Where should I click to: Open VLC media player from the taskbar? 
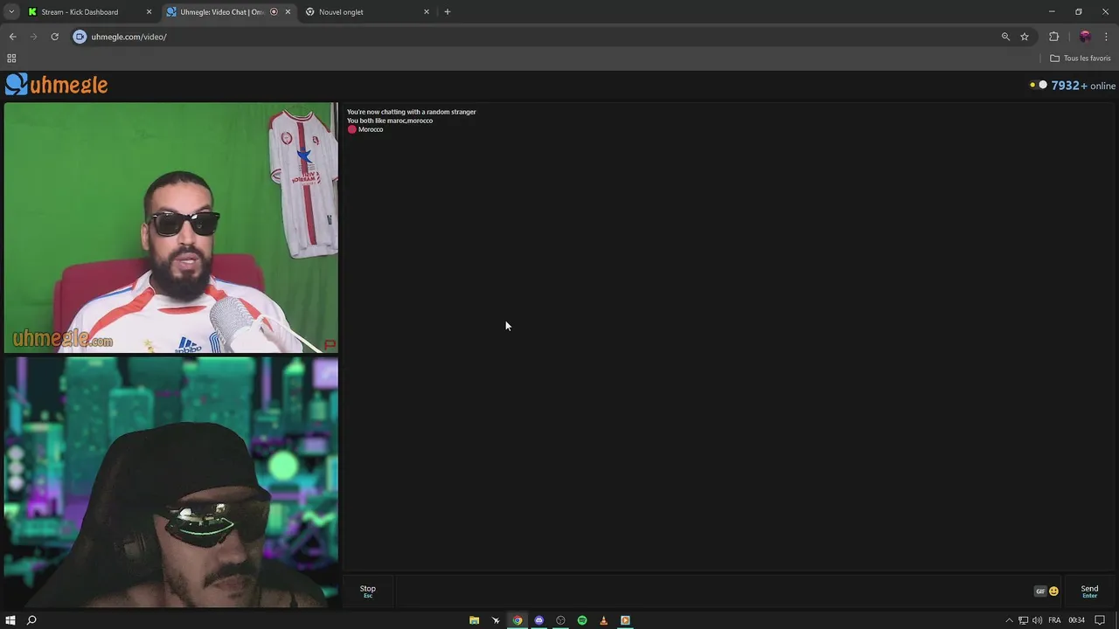603,620
